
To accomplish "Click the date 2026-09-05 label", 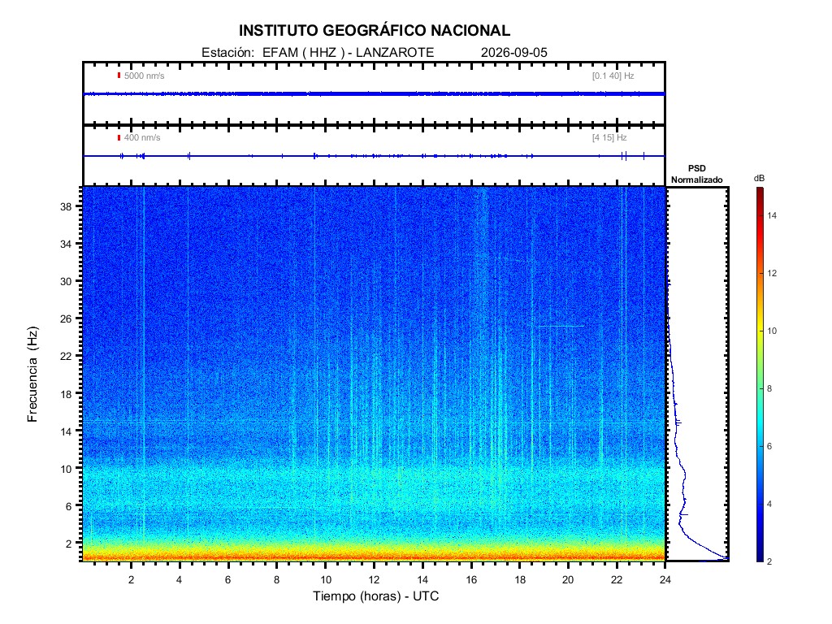I will [513, 53].
